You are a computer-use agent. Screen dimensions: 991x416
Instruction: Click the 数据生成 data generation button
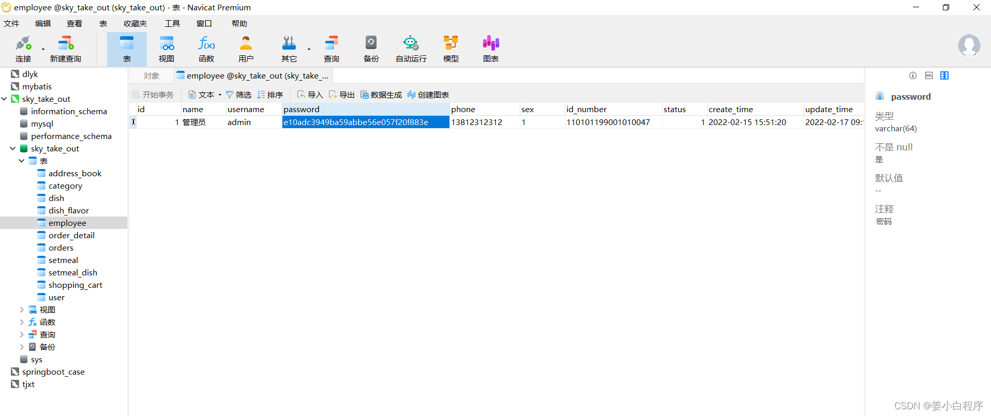[381, 95]
